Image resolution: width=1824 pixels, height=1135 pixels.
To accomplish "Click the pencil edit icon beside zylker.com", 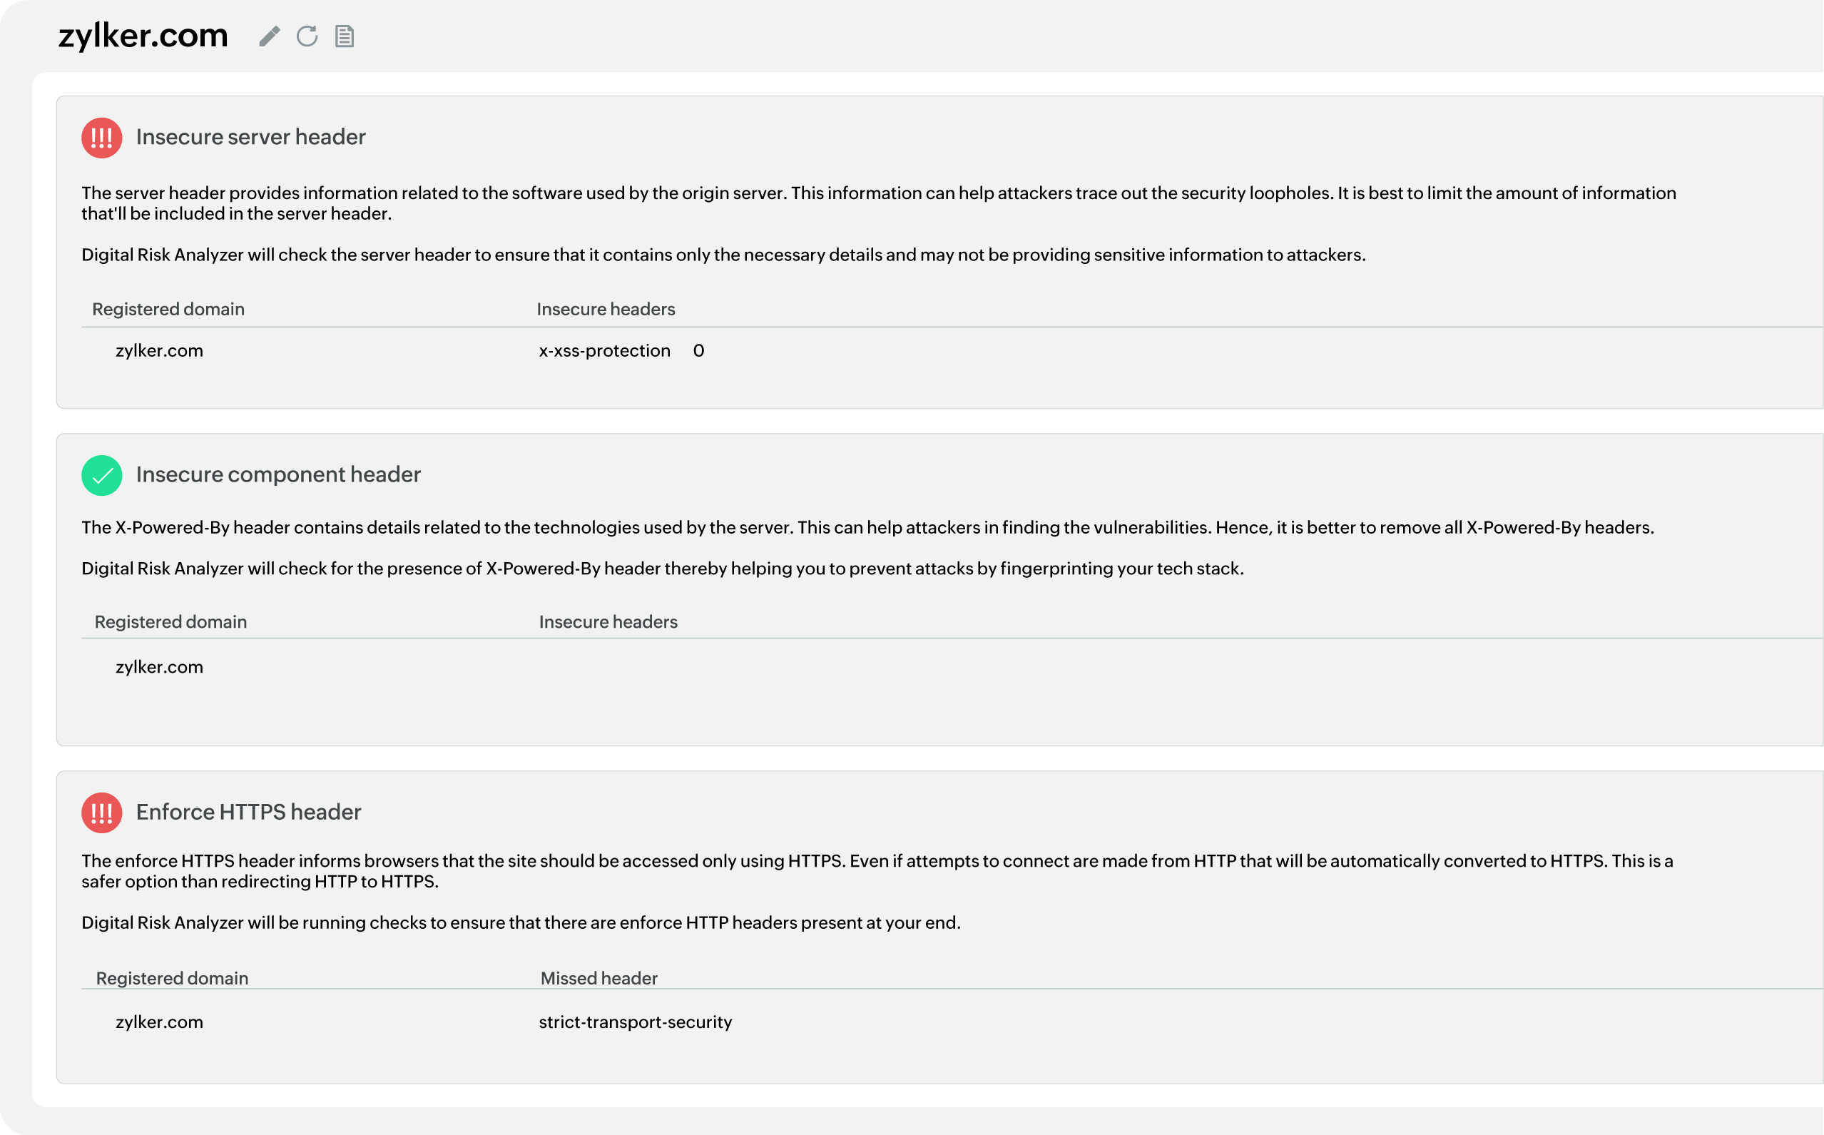I will (x=270, y=36).
